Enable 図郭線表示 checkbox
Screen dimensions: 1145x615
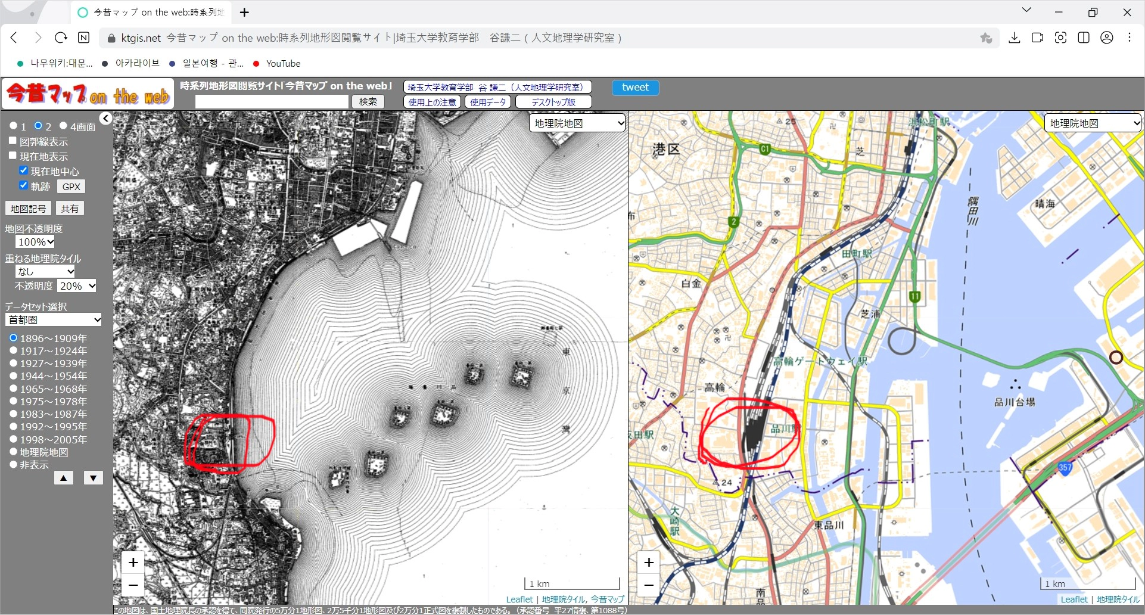[13, 141]
